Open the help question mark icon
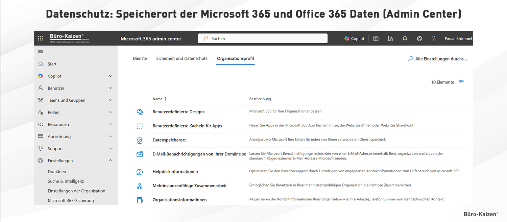The image size is (507, 222). [434, 39]
